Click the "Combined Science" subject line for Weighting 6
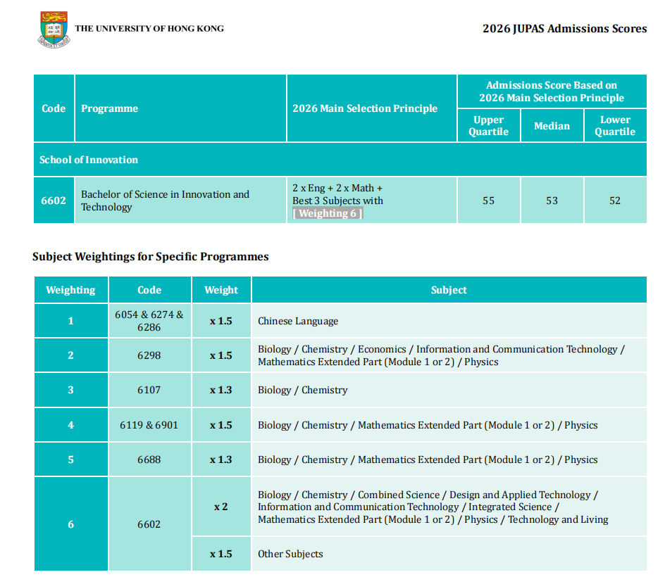The width and height of the screenshot is (665, 577). coord(428,495)
